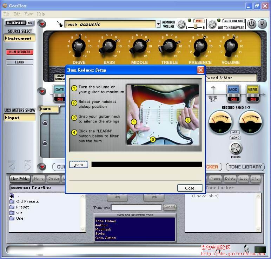The width and height of the screenshot is (271, 259).
Task: Click the Tone Locker Info button
Action: coord(255,179)
